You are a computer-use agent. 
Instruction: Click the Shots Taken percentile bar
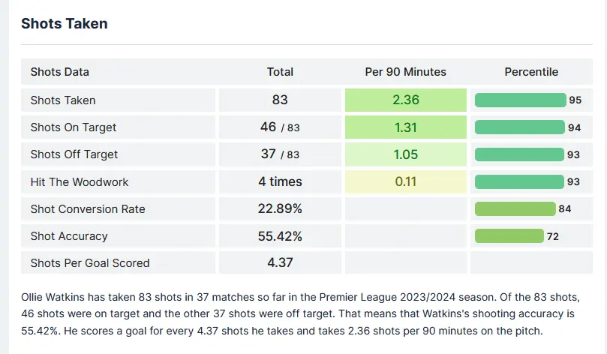(520, 100)
